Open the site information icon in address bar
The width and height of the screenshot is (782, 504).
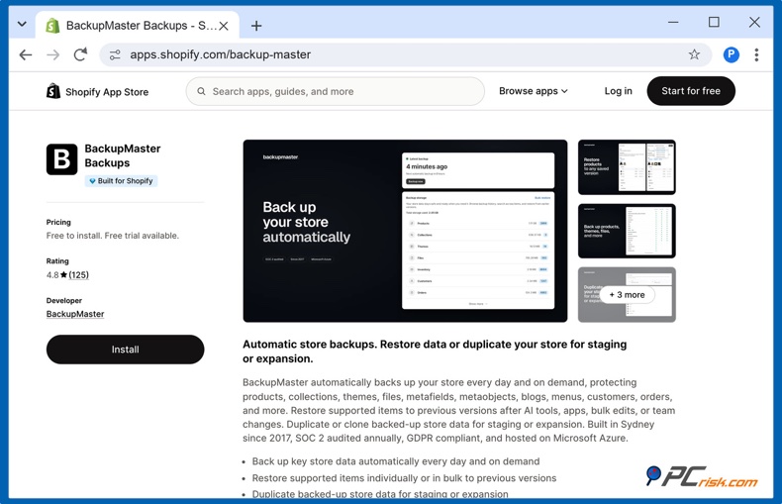click(x=115, y=54)
